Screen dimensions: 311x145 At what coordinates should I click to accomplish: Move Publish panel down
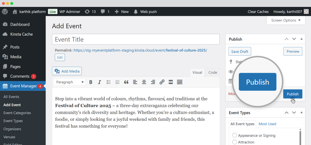point(294,39)
